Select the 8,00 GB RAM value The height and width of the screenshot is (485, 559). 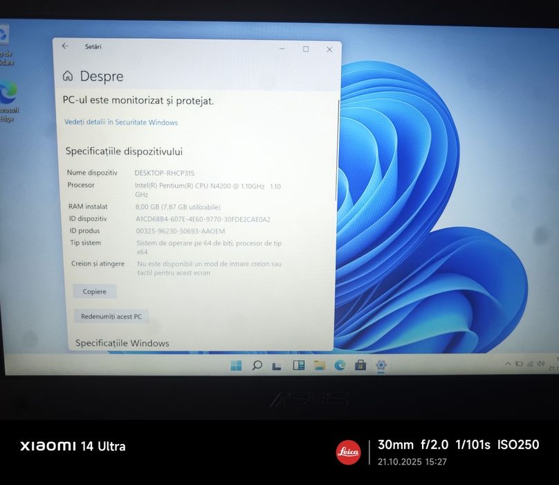coord(178,206)
